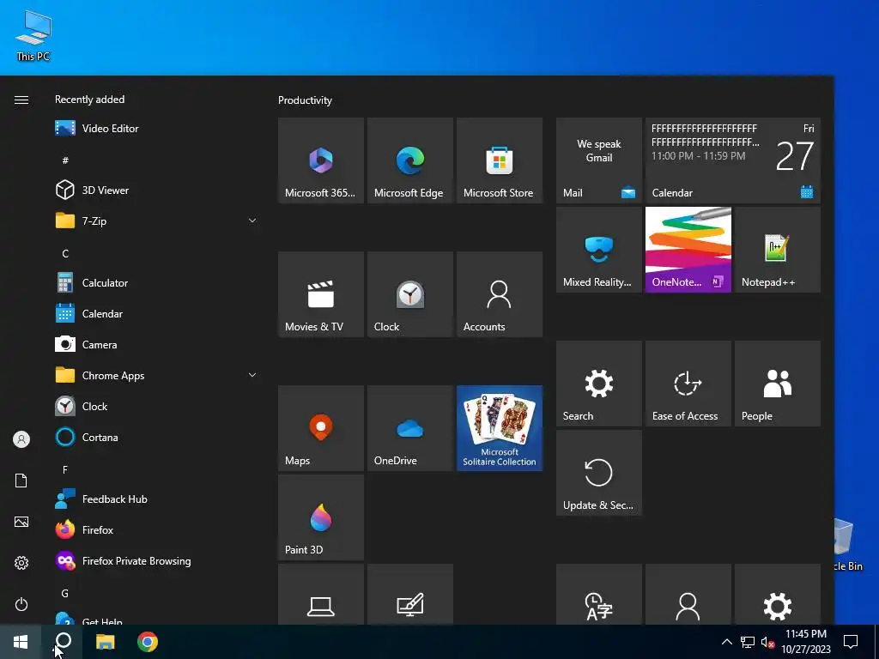Open Settings gear in Start sidebar

pyautogui.click(x=21, y=563)
